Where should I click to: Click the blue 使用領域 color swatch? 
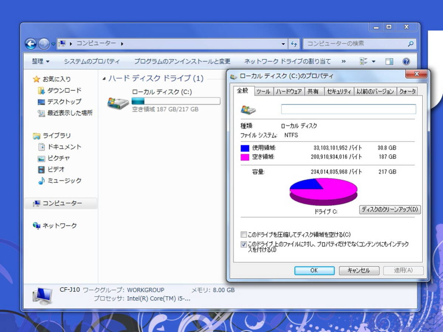tap(245, 148)
